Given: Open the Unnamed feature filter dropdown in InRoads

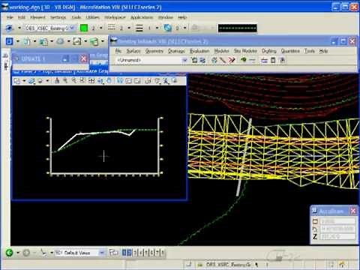Looking at the screenshot, I should click(152, 60).
